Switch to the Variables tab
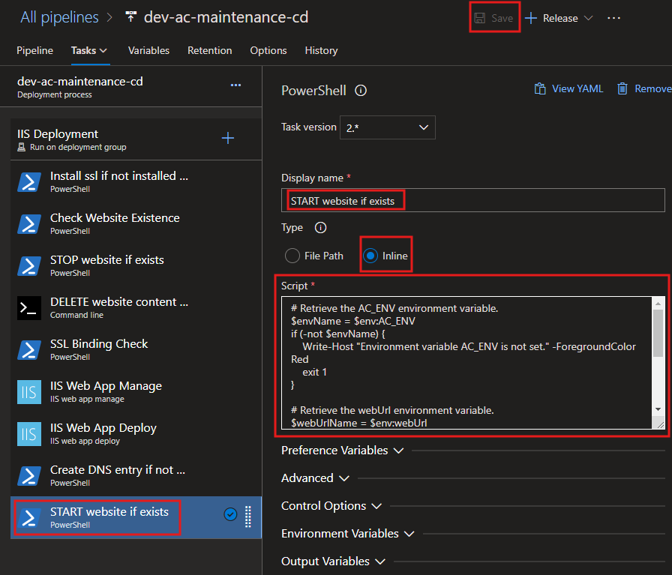 [x=148, y=50]
